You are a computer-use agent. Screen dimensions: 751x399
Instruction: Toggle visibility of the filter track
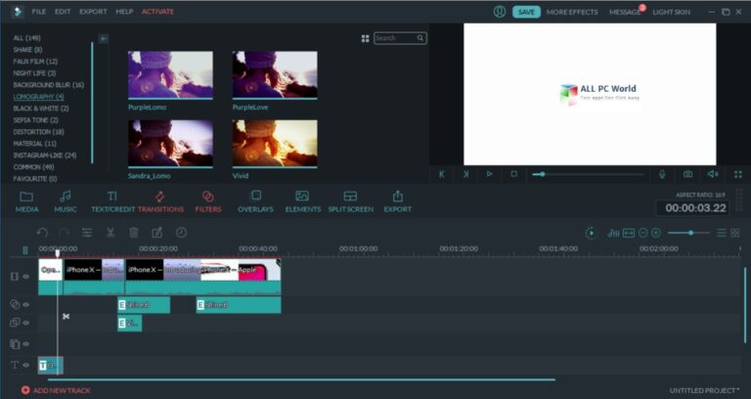[x=25, y=305]
